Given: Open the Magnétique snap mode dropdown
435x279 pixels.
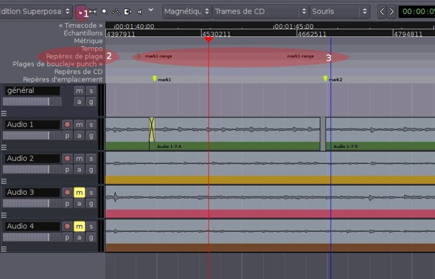Looking at the screenshot, I should click(186, 11).
